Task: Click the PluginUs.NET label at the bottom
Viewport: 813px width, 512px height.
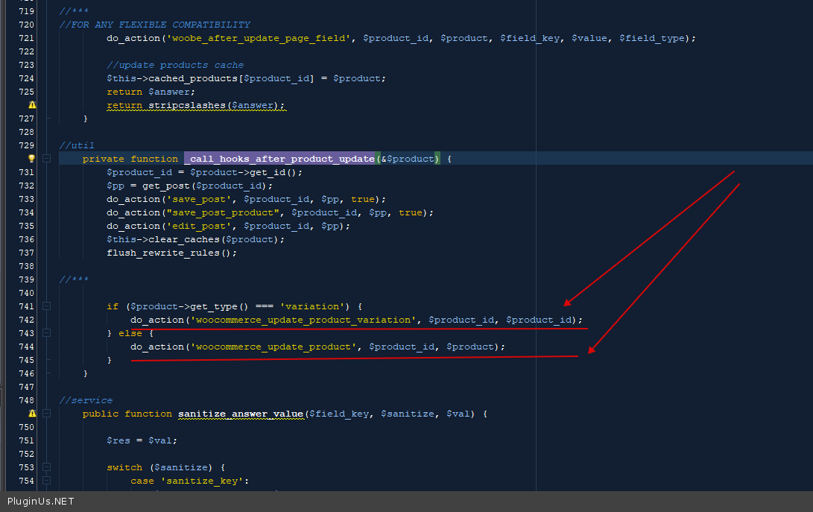Action: click(41, 502)
